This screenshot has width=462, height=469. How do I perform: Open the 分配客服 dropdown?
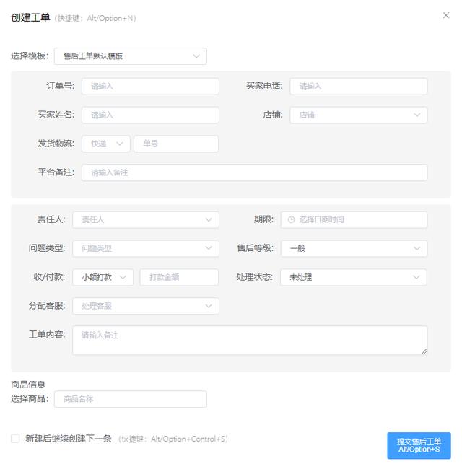[145, 306]
